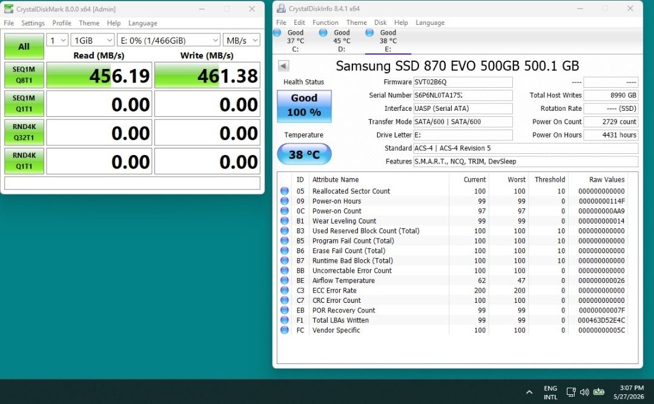This screenshot has height=404, width=654.
Task: Click status orb of Erase Fail Count row
Action: coord(285,250)
